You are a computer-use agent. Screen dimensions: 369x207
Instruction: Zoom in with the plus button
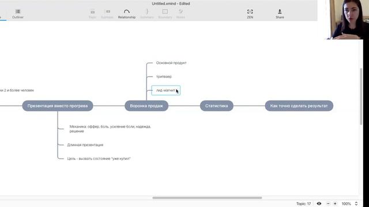point(335,204)
